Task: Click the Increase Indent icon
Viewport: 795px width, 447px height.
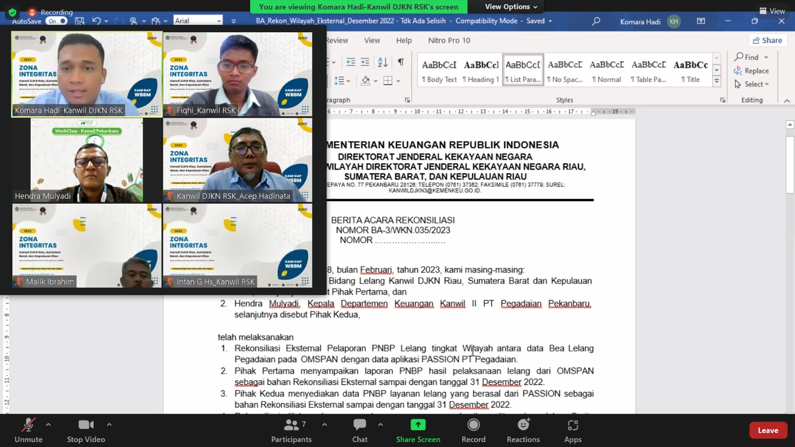Action: point(365,62)
